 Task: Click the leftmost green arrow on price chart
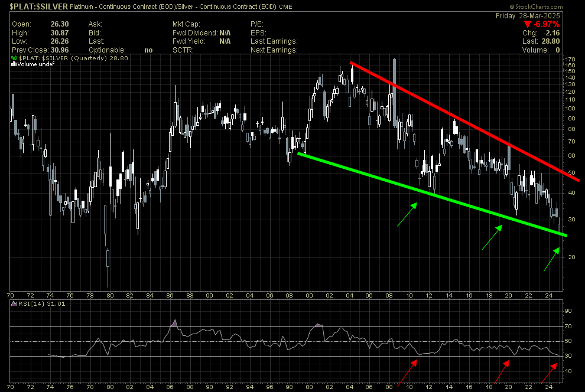[407, 214]
